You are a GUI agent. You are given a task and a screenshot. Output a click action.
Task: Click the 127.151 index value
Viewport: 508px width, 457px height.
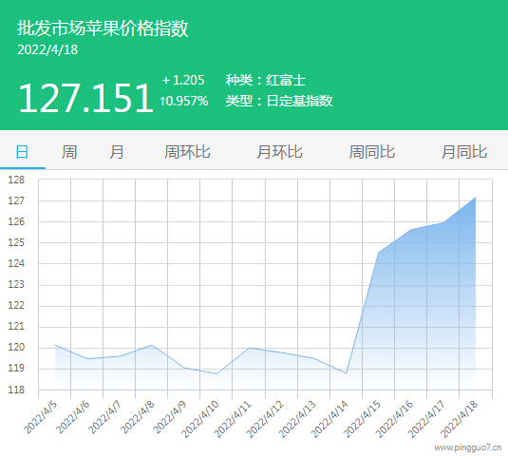point(85,98)
